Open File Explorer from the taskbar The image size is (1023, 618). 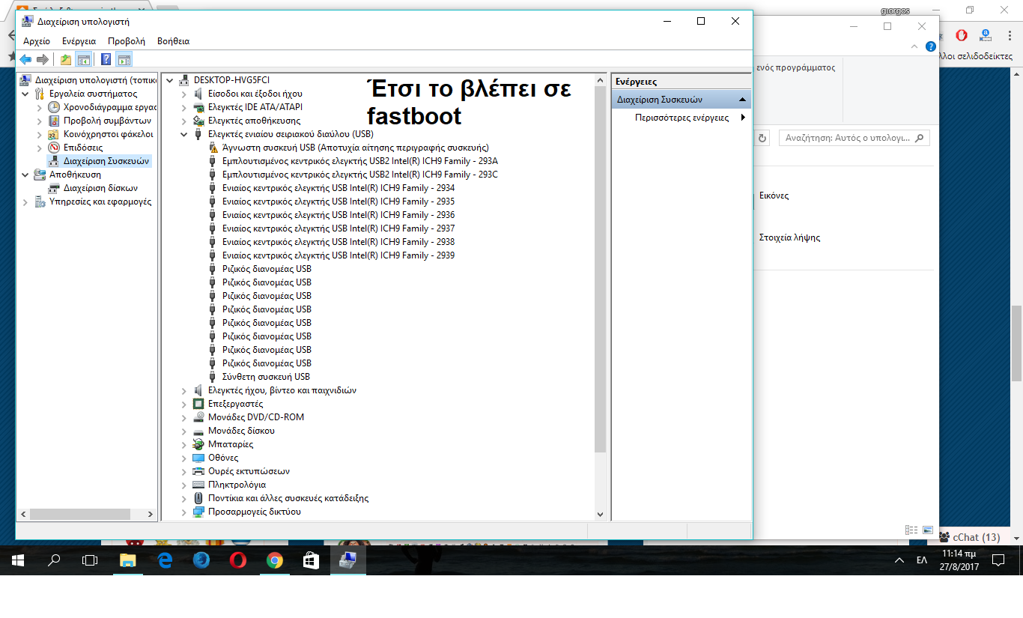pyautogui.click(x=128, y=560)
